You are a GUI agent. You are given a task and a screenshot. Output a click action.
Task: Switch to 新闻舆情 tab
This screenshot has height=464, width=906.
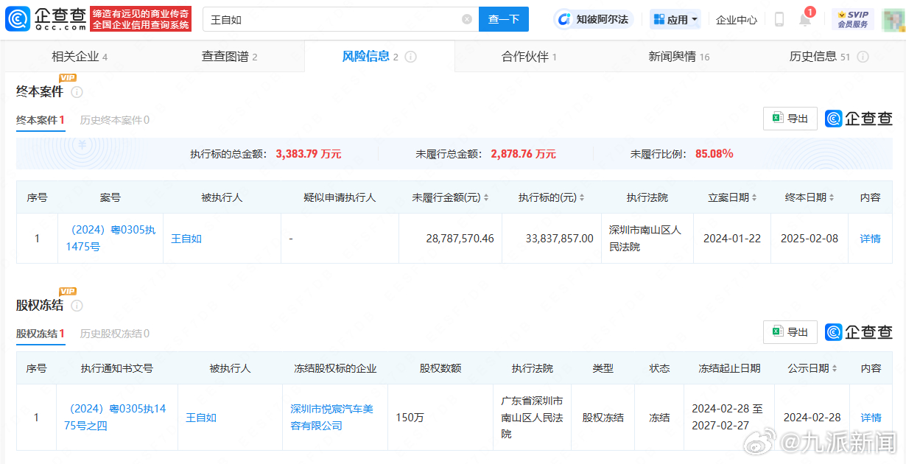pyautogui.click(x=679, y=57)
